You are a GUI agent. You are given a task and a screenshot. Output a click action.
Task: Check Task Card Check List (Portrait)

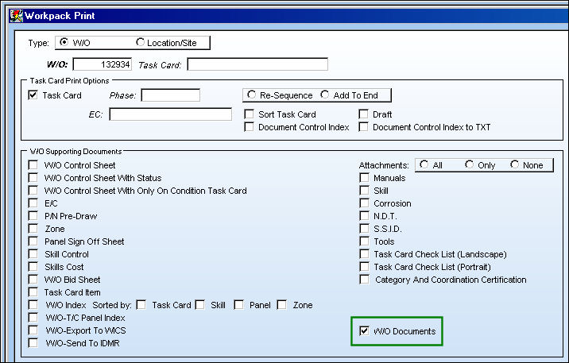click(x=364, y=267)
